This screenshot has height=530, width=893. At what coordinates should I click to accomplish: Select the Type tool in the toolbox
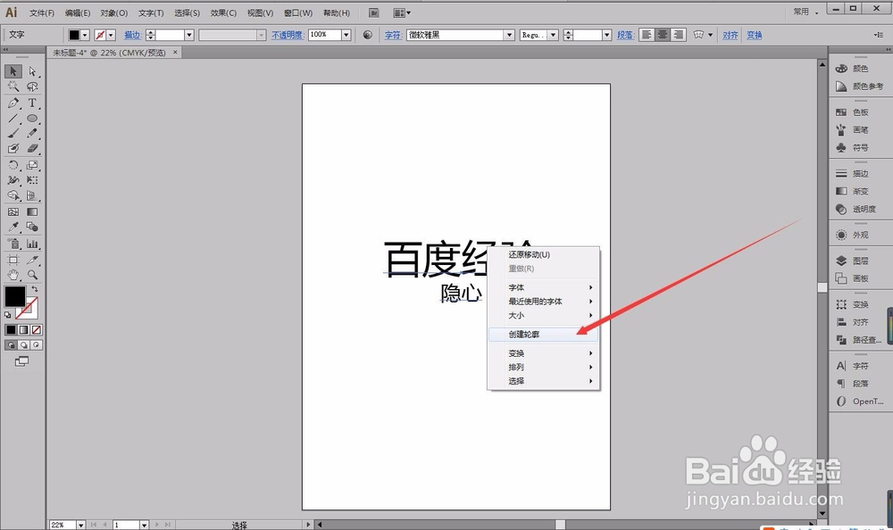pyautogui.click(x=31, y=104)
